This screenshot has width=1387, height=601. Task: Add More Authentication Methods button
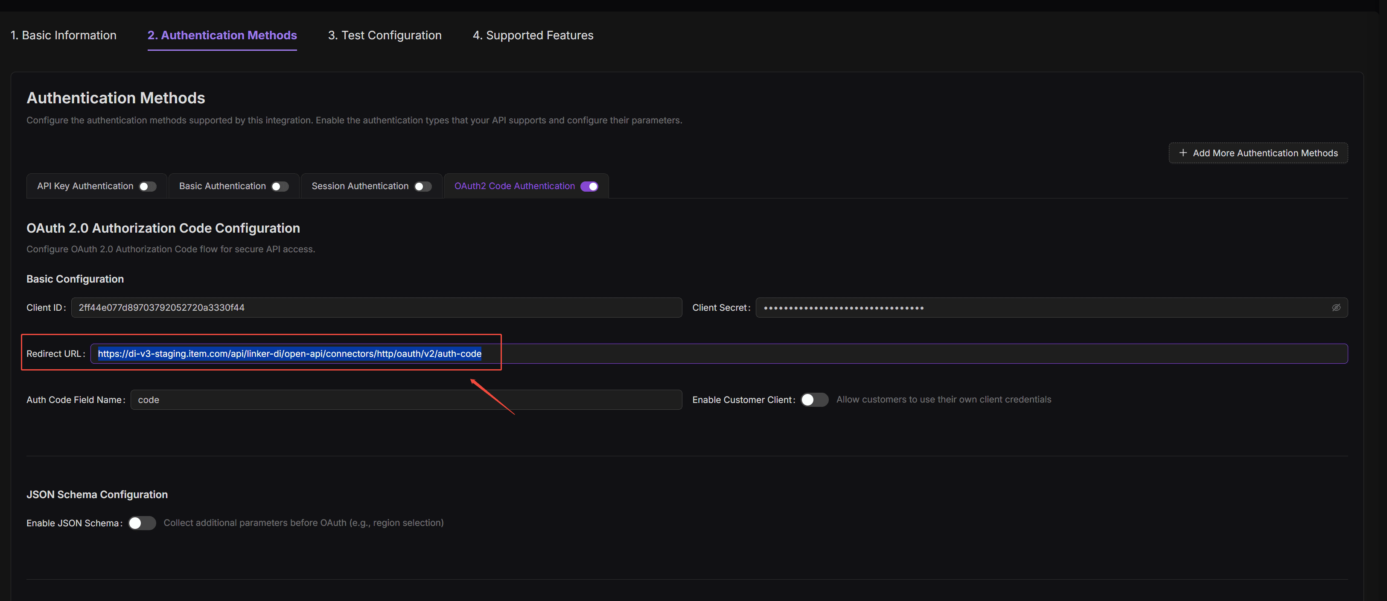pyautogui.click(x=1258, y=153)
